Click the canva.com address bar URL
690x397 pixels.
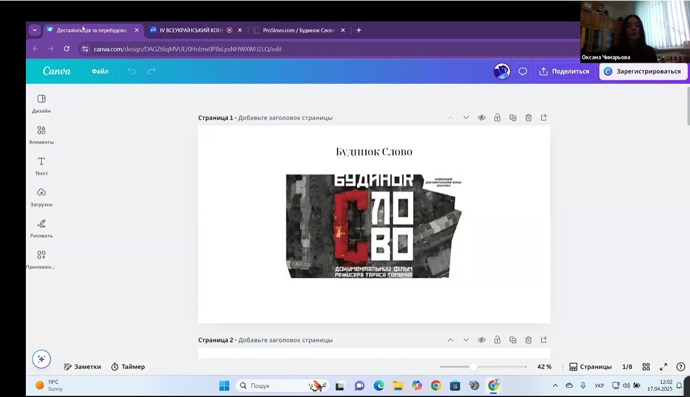pyautogui.click(x=187, y=49)
